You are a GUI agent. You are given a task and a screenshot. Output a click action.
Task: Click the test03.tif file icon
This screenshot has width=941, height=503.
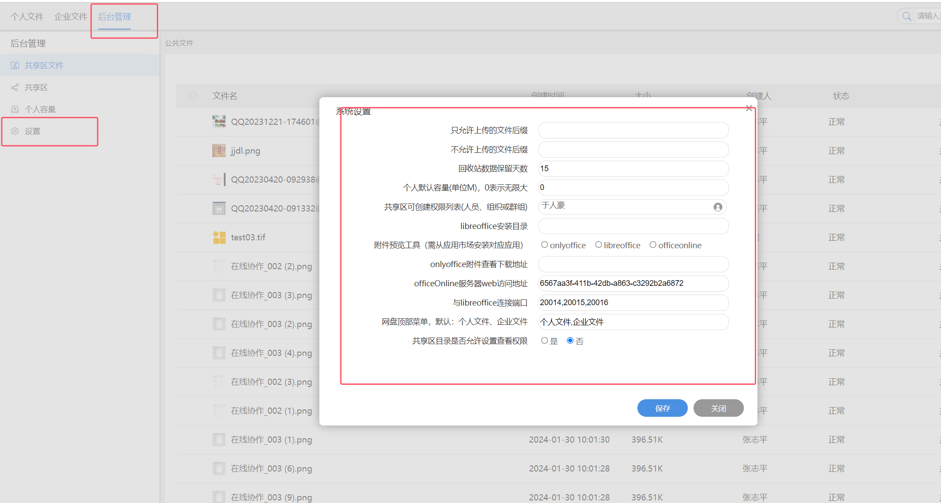click(219, 237)
